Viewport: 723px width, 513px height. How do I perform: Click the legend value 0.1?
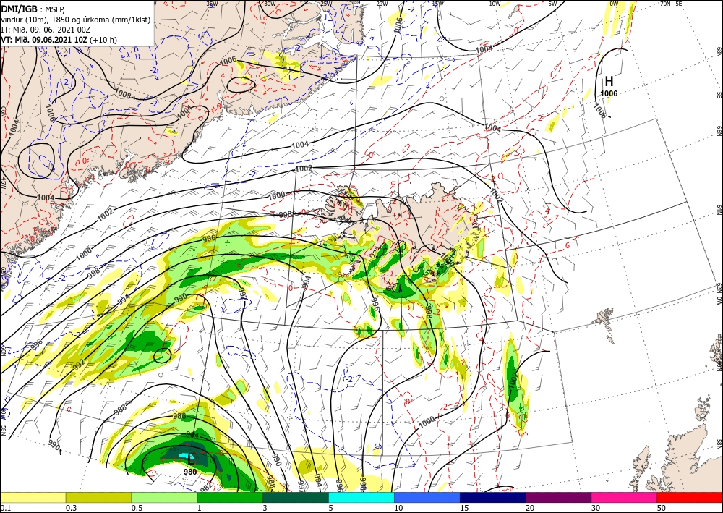pos(4,507)
